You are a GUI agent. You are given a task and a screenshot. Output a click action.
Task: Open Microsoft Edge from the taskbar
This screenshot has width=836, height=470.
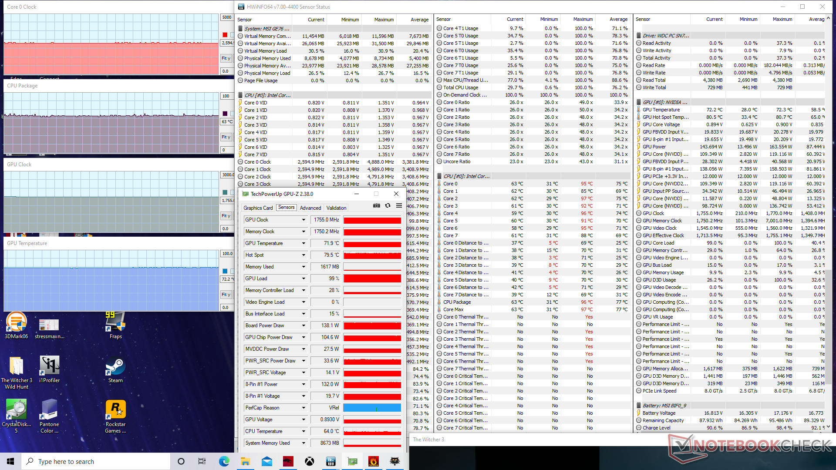(224, 461)
